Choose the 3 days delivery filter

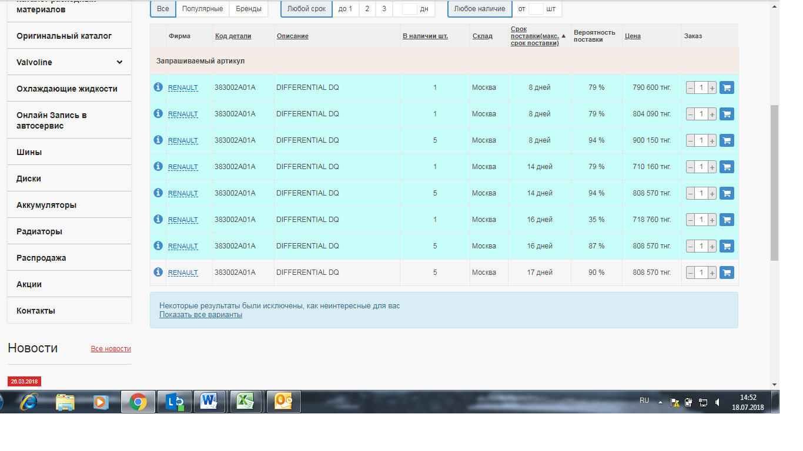pos(384,9)
